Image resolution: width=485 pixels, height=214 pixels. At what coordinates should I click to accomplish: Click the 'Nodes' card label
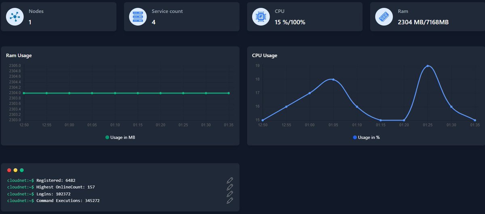[36, 11]
